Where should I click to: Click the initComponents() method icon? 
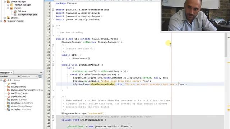pos(8,87)
